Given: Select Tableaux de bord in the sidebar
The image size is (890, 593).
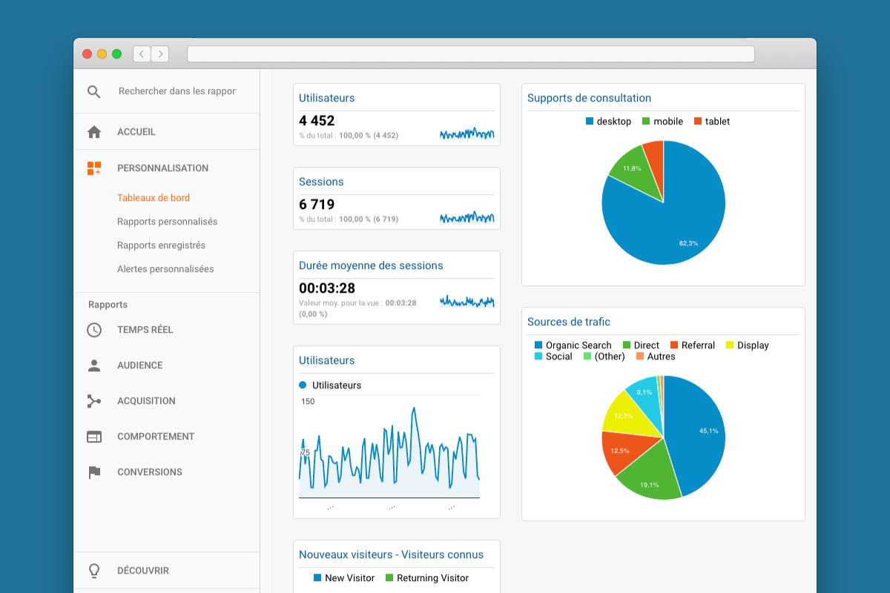Looking at the screenshot, I should point(154,197).
